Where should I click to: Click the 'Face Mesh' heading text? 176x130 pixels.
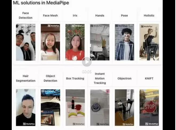(50, 15)
